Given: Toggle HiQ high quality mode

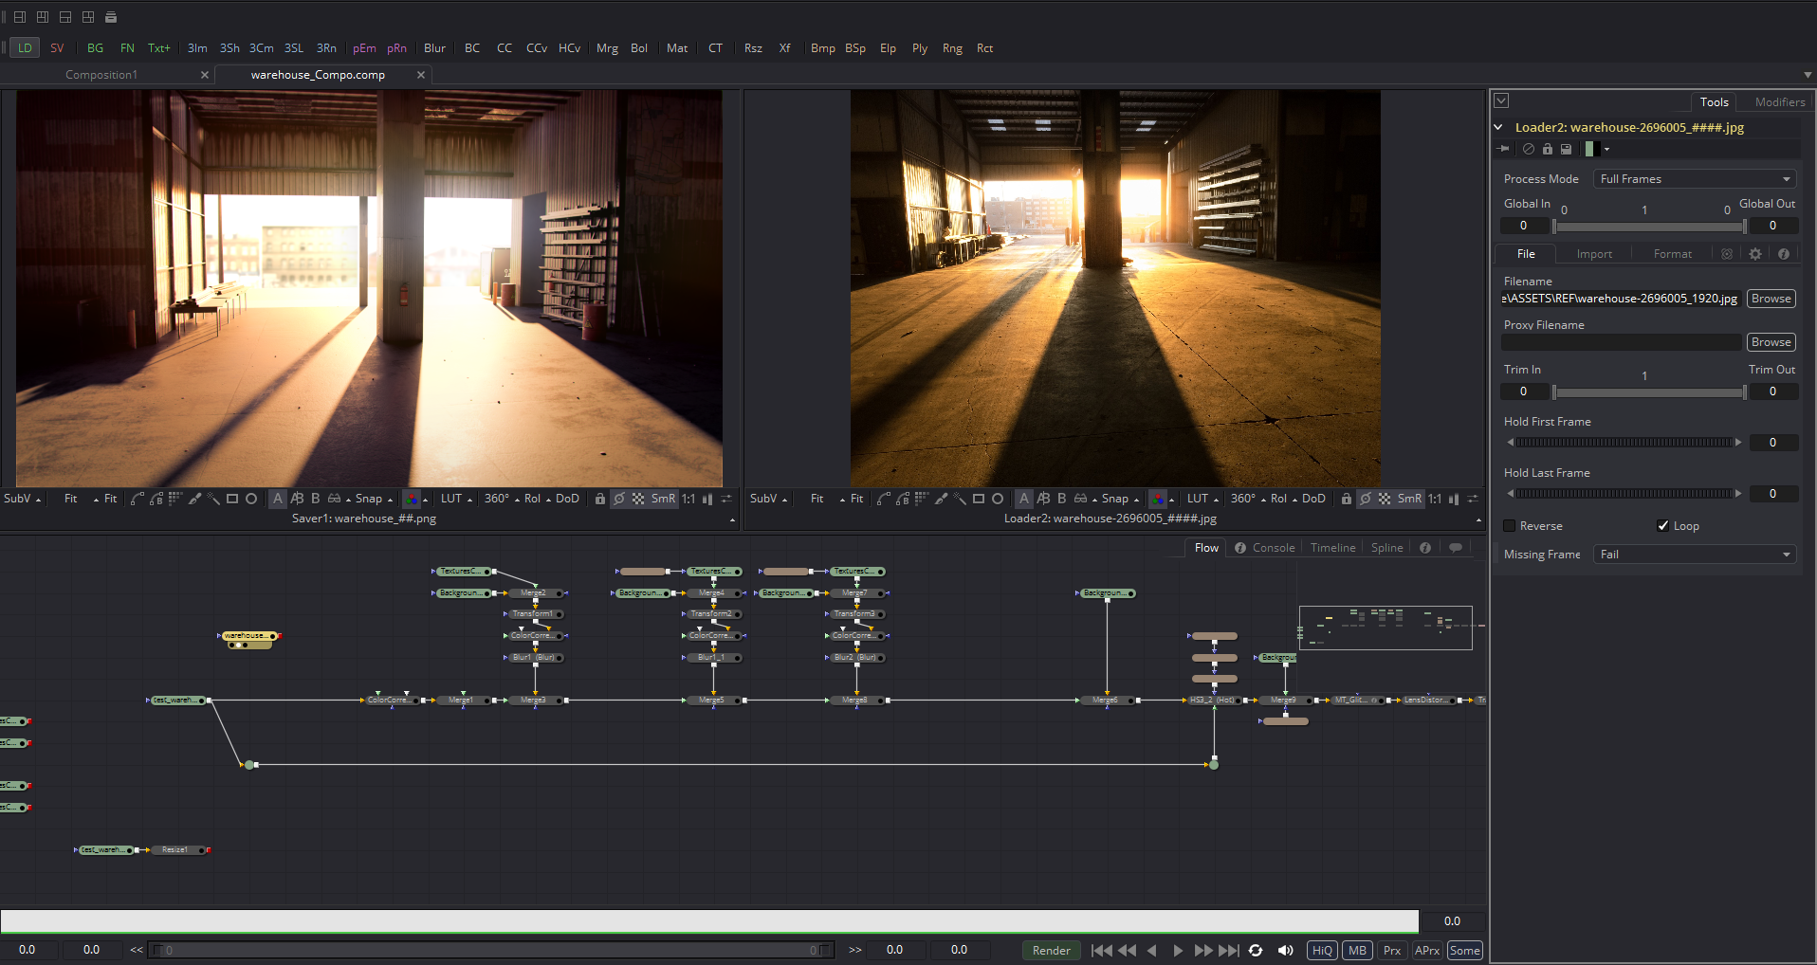Looking at the screenshot, I should [x=1322, y=951].
